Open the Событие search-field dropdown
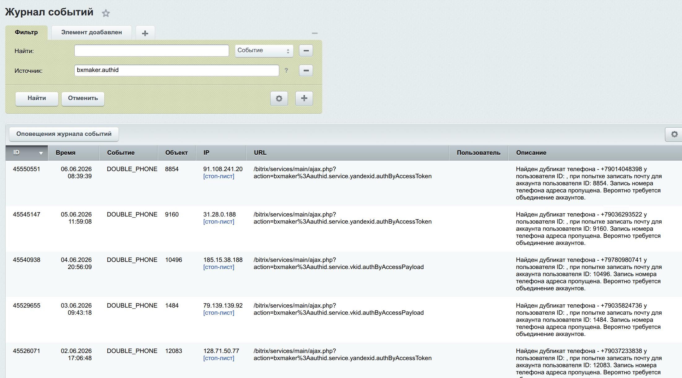This screenshot has height=378, width=682. coord(264,51)
